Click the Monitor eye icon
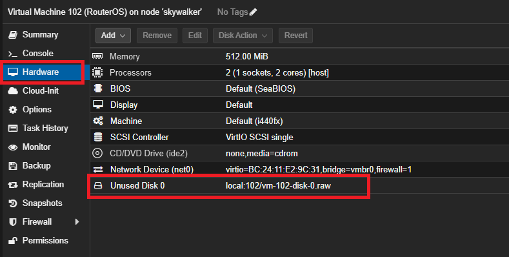This screenshot has height=257, width=509. pyautogui.click(x=13, y=147)
